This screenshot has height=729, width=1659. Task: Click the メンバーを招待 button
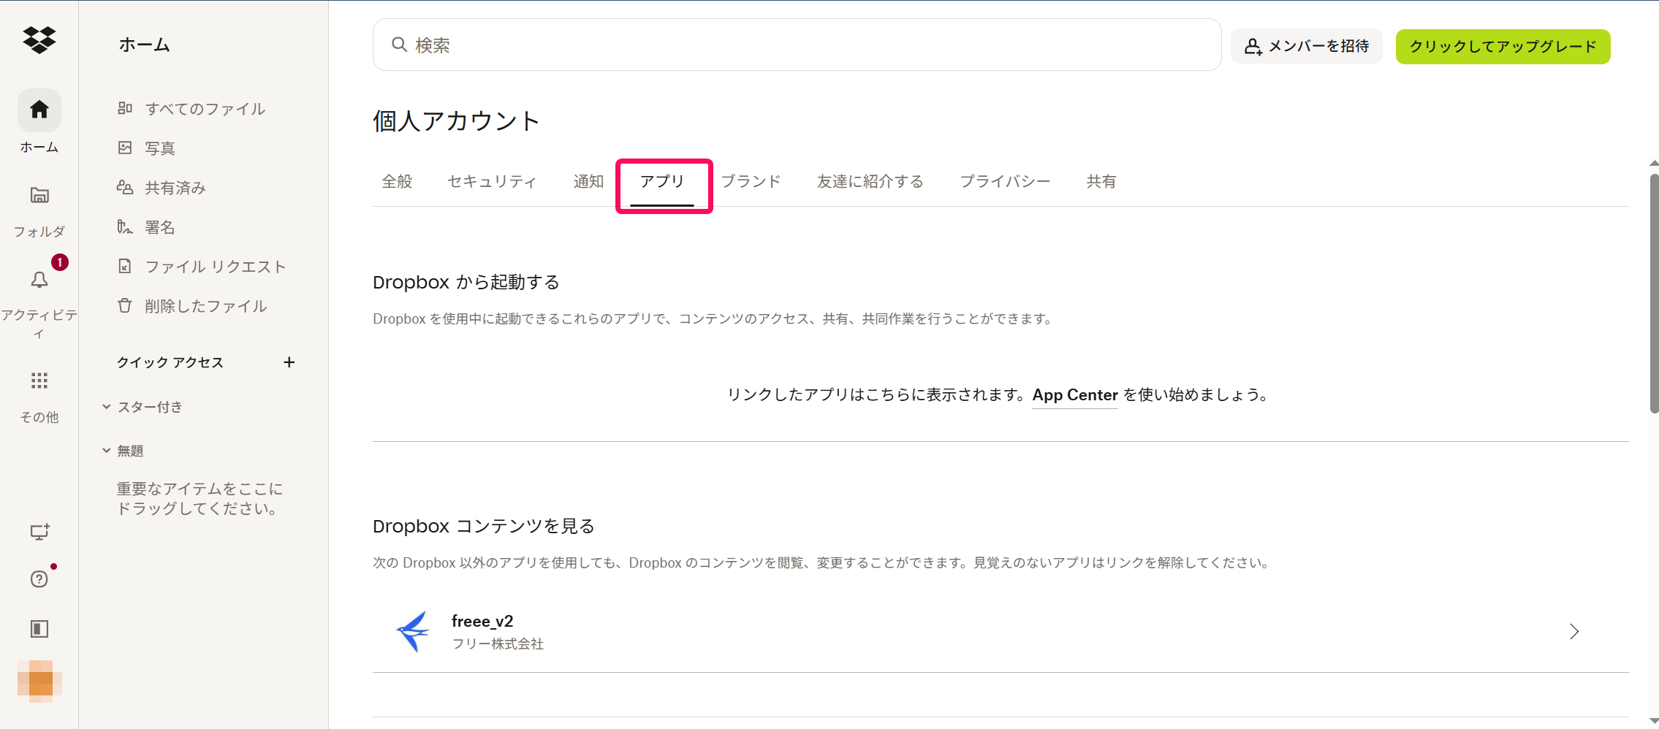[x=1307, y=46]
